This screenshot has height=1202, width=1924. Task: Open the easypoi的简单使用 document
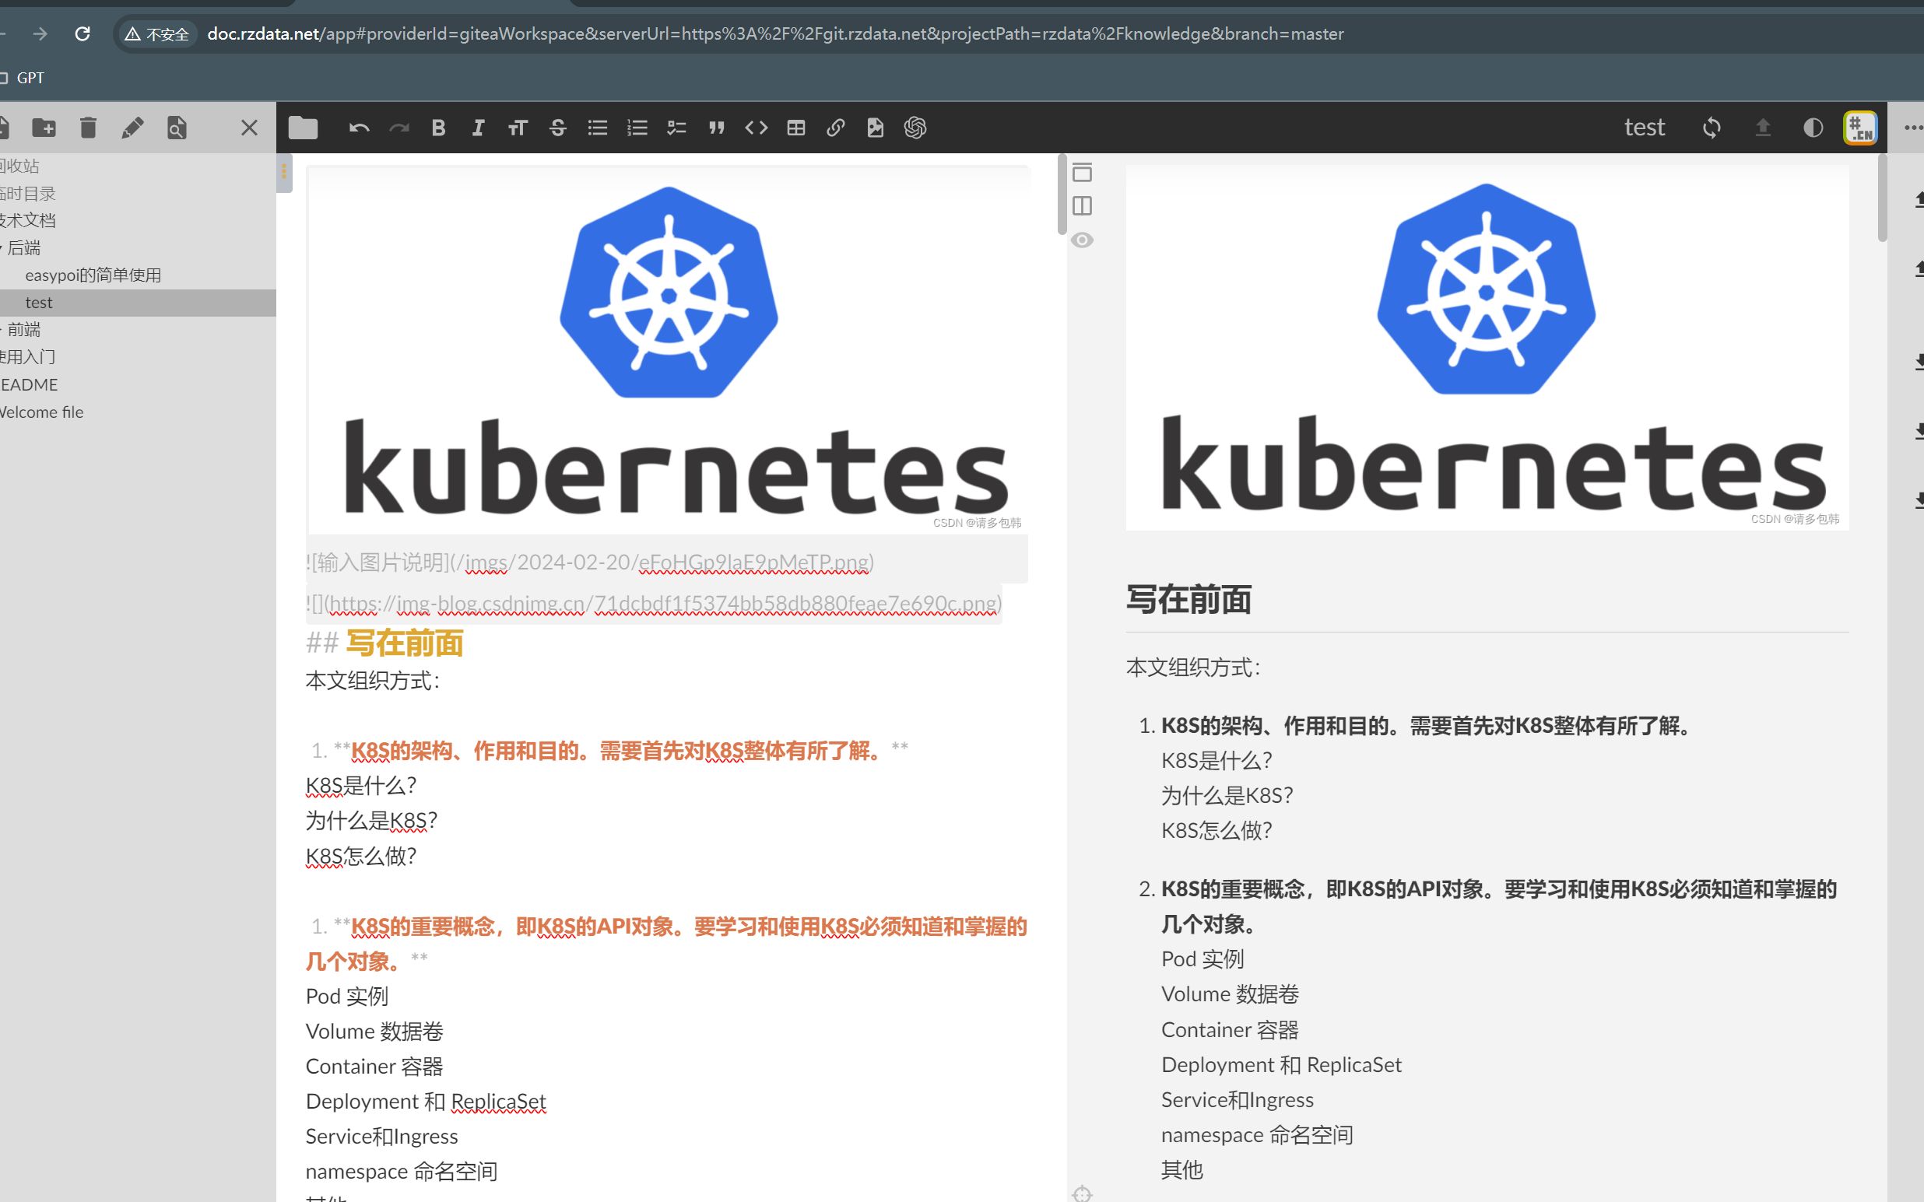click(93, 275)
